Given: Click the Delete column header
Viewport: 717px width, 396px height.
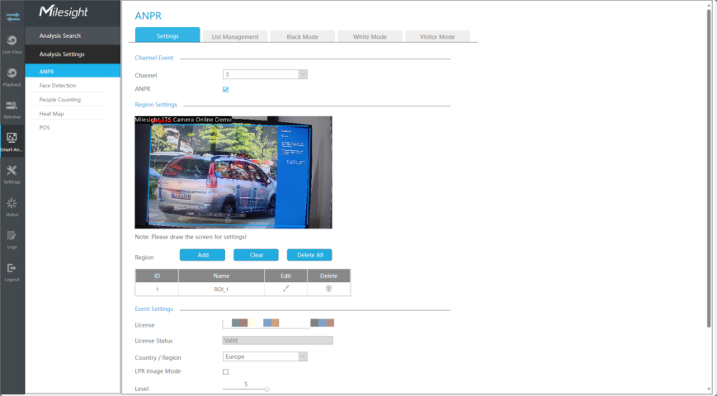Looking at the screenshot, I should 328,276.
